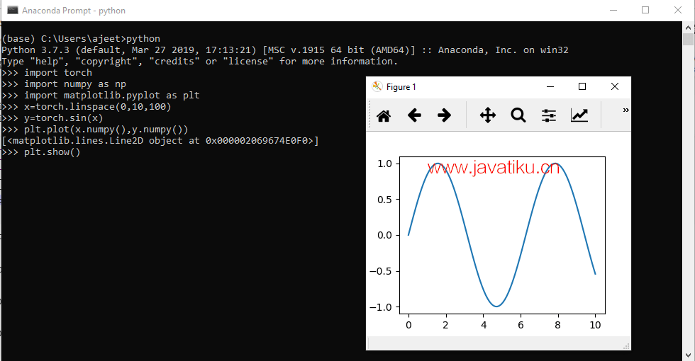This screenshot has height=361, width=695.
Task: Click the Figure 1 title text
Action: coord(401,86)
